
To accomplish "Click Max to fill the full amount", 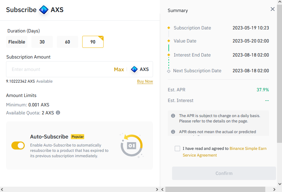I will point(119,69).
